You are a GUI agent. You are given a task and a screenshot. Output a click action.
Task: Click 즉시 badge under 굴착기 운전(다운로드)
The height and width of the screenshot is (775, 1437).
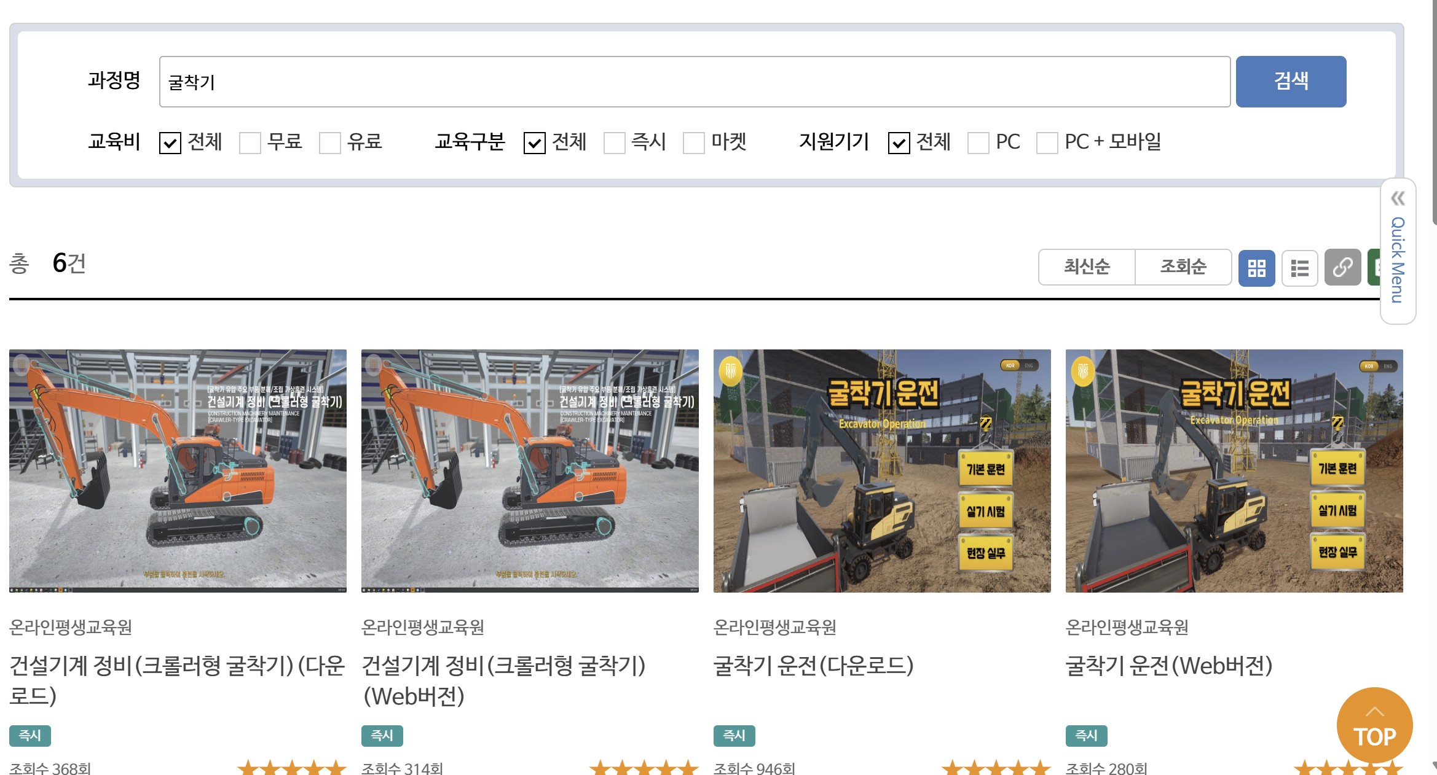coord(734,735)
